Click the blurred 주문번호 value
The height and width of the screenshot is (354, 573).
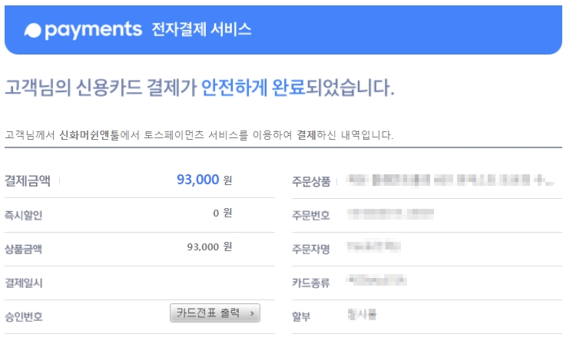click(390, 213)
